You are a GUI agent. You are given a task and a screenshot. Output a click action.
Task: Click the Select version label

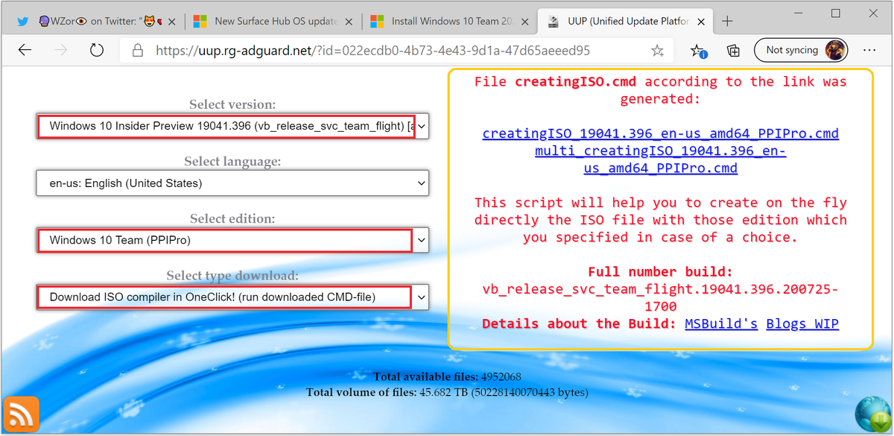click(232, 104)
